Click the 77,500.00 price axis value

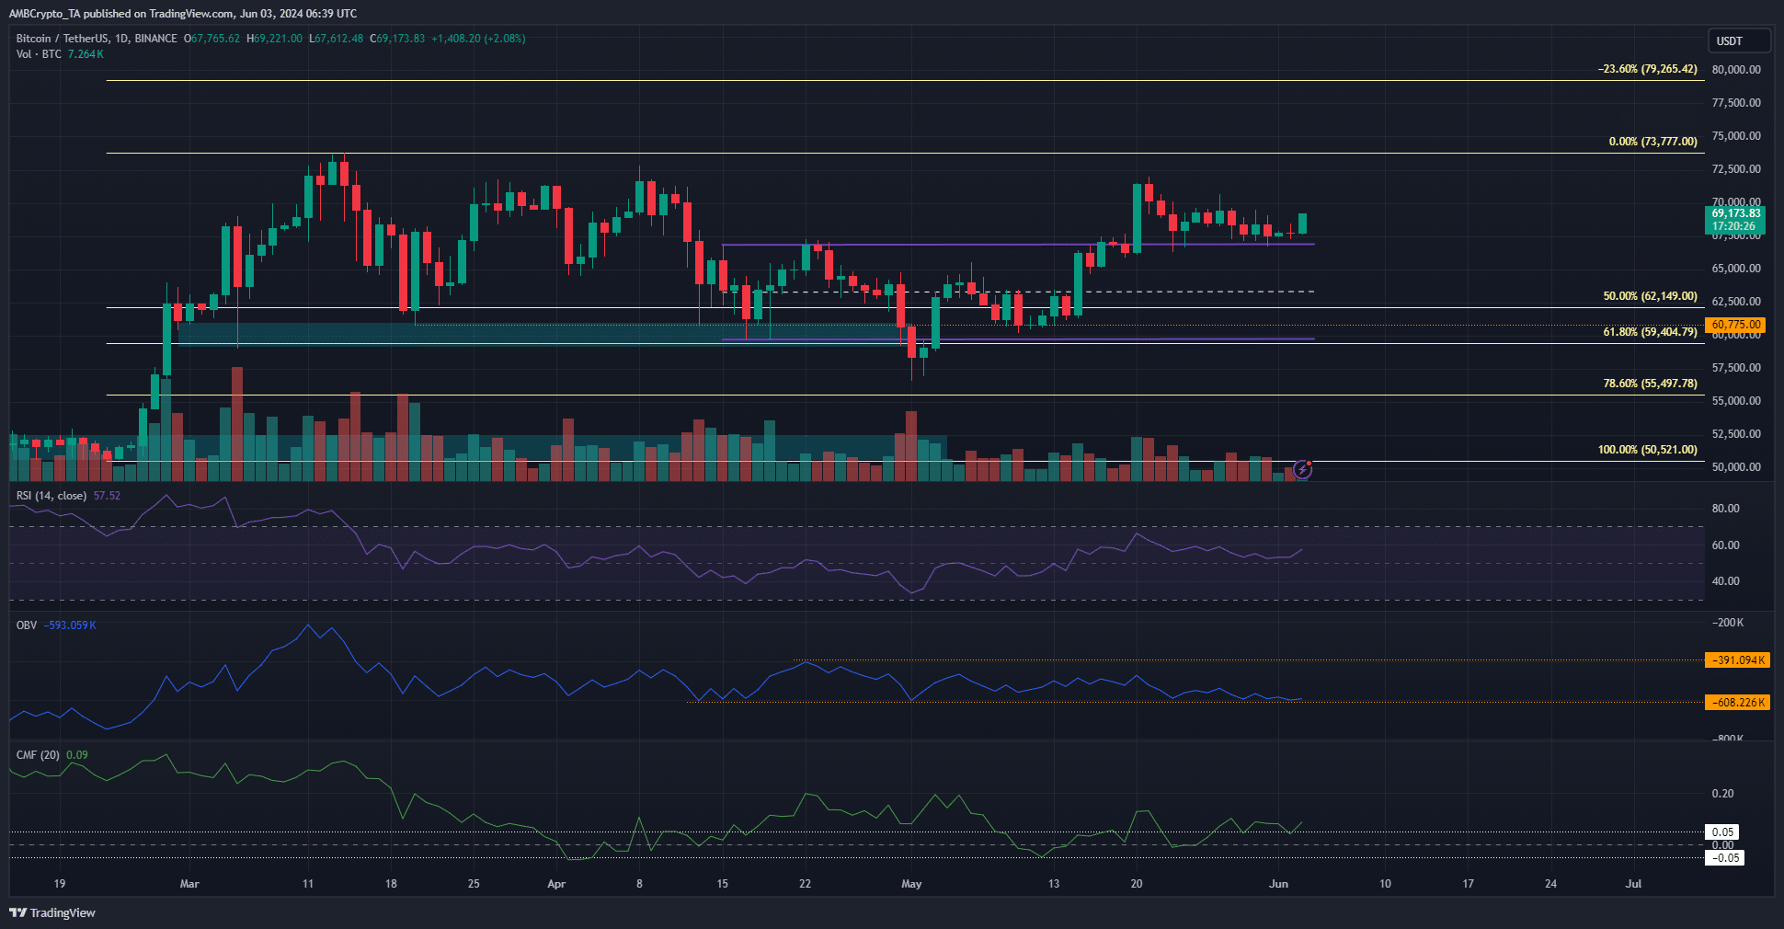coord(1736,103)
